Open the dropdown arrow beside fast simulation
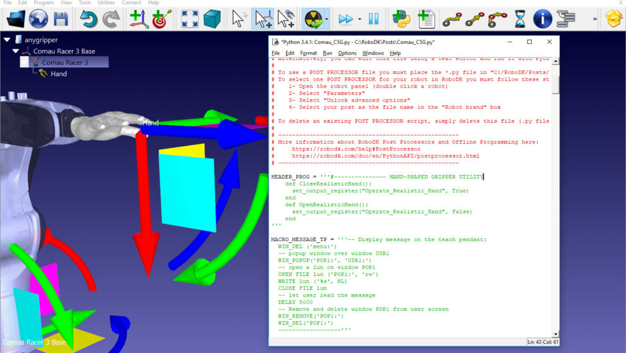The width and height of the screenshot is (626, 353). pyautogui.click(x=359, y=19)
